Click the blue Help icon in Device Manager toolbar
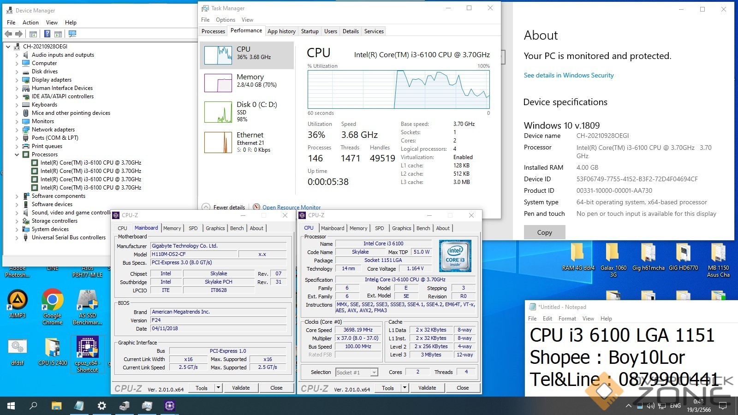The height and width of the screenshot is (415, 738). 47,34
